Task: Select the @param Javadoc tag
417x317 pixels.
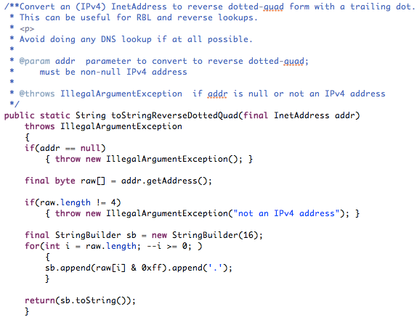Action: pyautogui.click(x=35, y=62)
